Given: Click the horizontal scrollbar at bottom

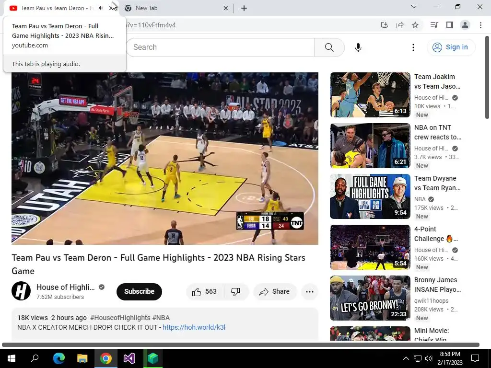Looking at the screenshot, I should pyautogui.click(x=241, y=345).
